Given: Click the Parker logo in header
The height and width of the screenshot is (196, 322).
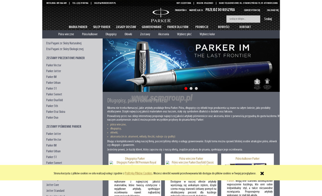Looking at the screenshot, I should (x=161, y=15).
